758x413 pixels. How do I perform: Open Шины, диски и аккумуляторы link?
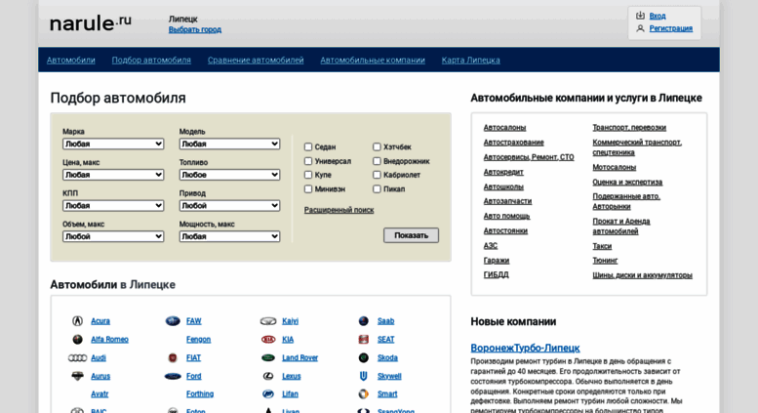tap(643, 275)
